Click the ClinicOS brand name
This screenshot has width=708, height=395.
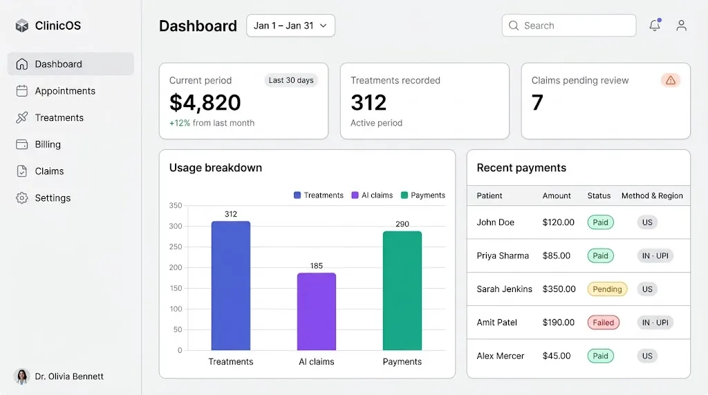pyautogui.click(x=58, y=26)
